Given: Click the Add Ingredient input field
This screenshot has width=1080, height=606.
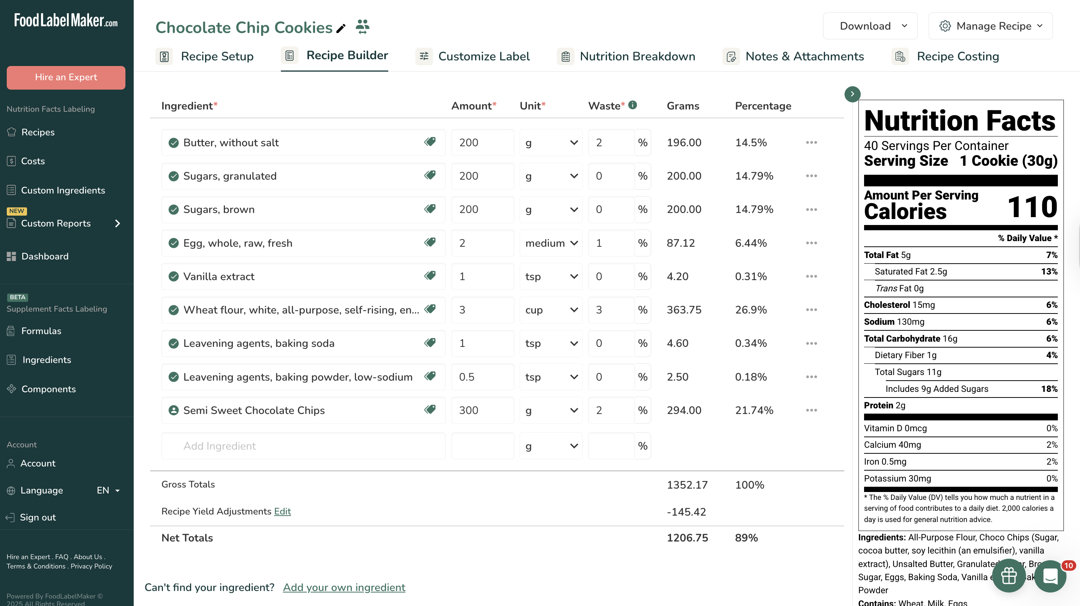Looking at the screenshot, I should coord(303,446).
